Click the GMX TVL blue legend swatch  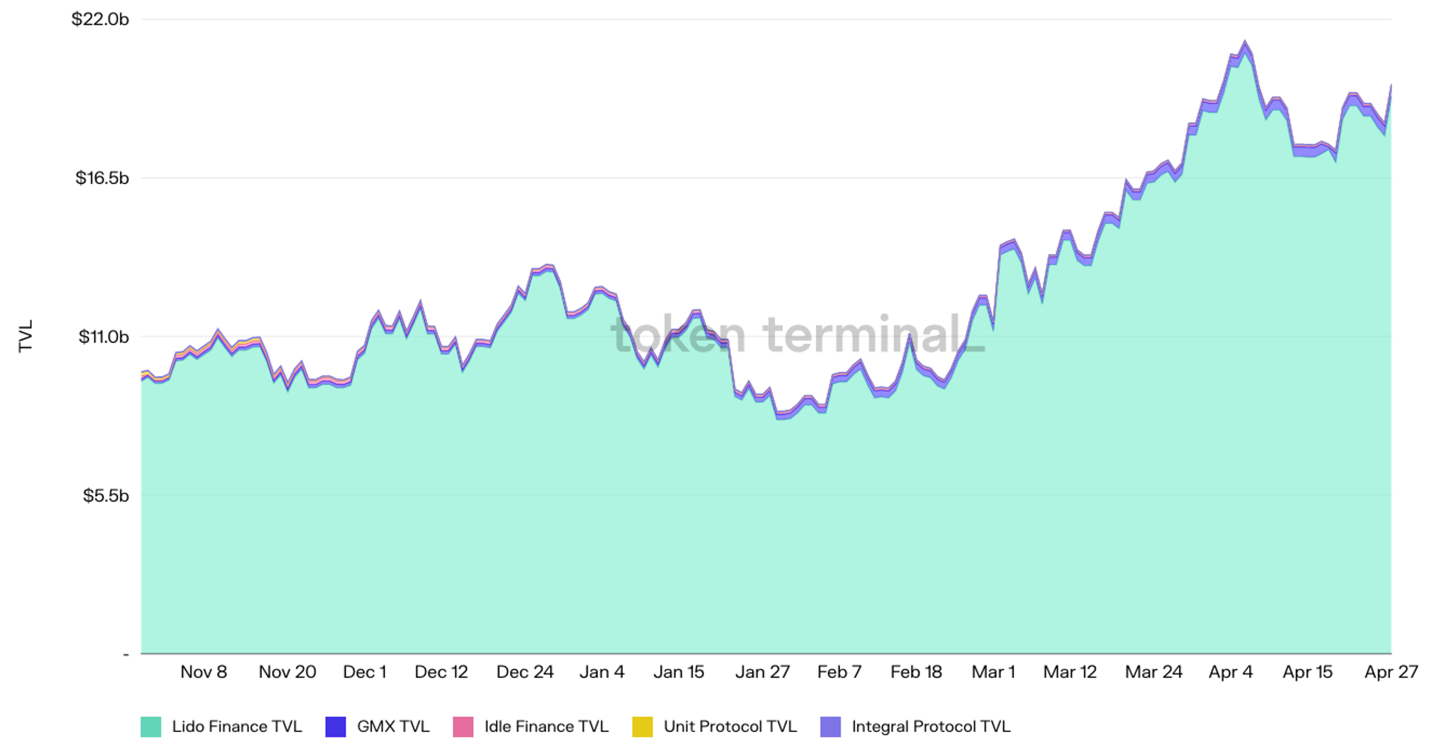(x=335, y=726)
